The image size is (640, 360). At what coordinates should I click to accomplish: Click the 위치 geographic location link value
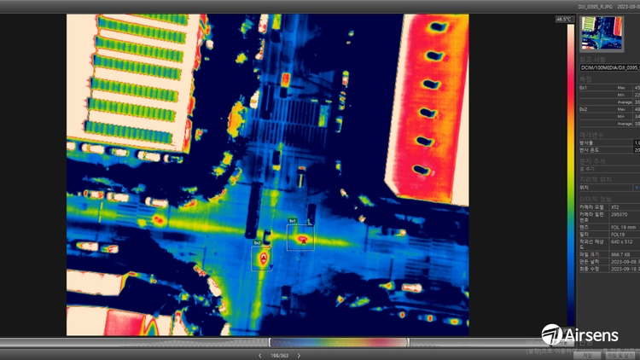(x=637, y=188)
